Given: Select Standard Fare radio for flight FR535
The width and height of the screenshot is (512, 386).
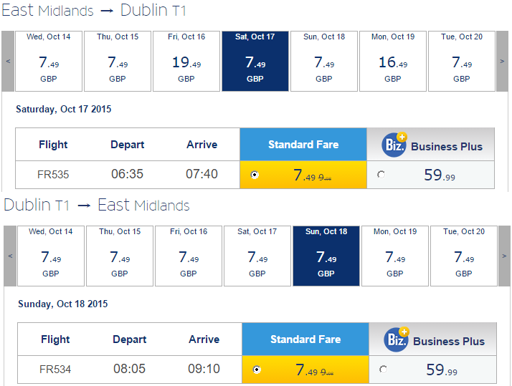Looking at the screenshot, I should (x=255, y=175).
